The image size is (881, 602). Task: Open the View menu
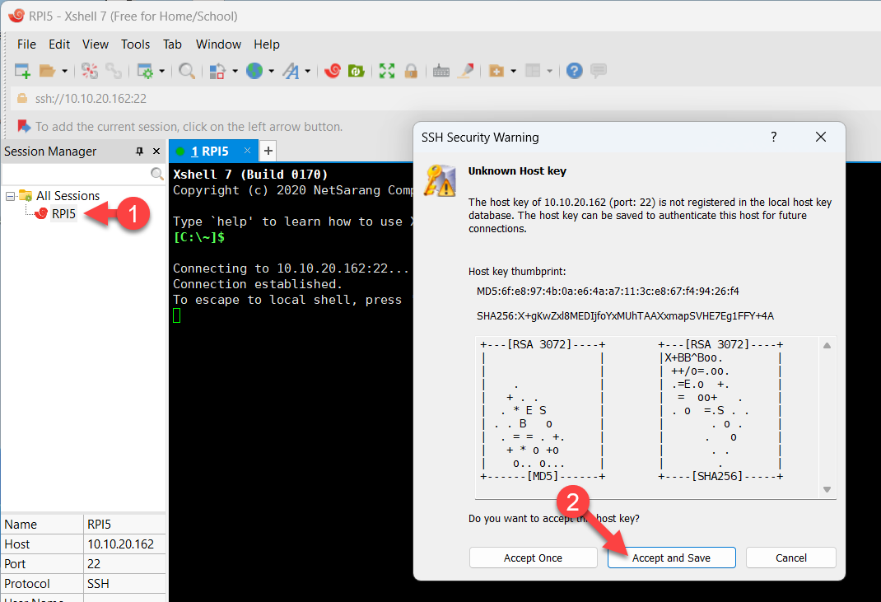click(x=95, y=44)
